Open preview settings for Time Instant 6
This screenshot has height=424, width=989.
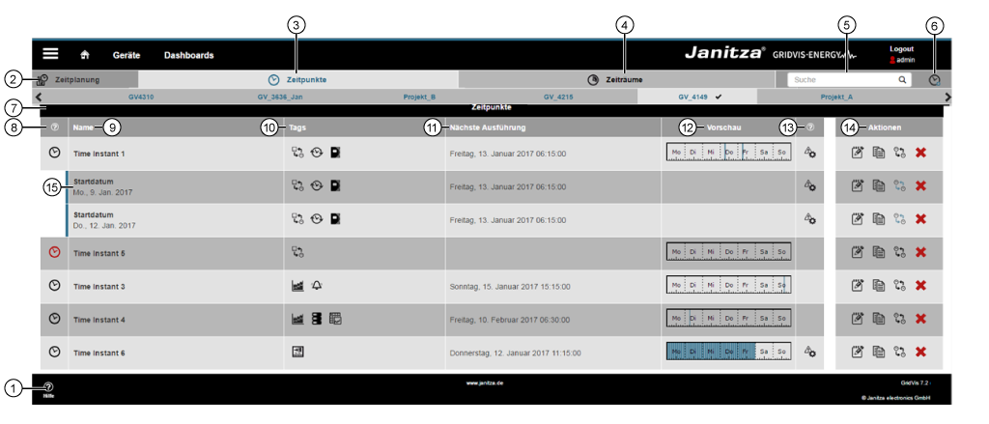pyautogui.click(x=810, y=353)
